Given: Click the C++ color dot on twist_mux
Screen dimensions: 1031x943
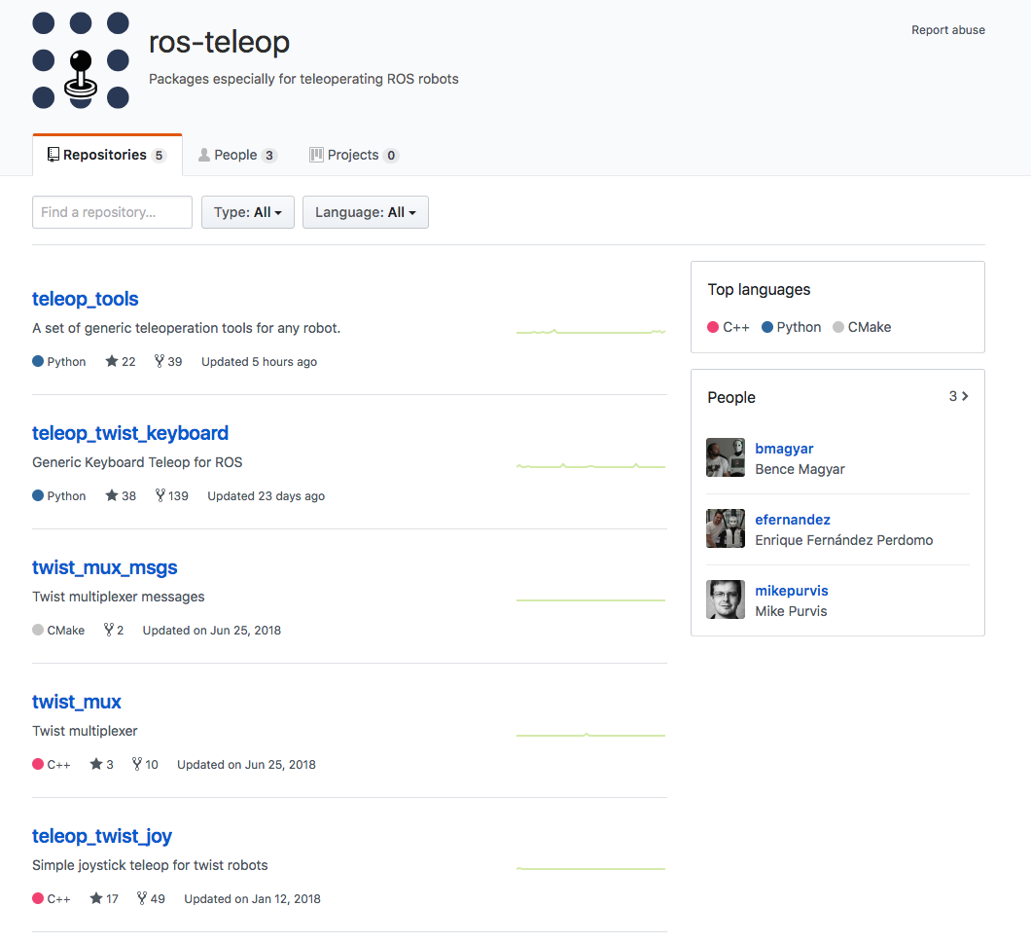Looking at the screenshot, I should [38, 764].
